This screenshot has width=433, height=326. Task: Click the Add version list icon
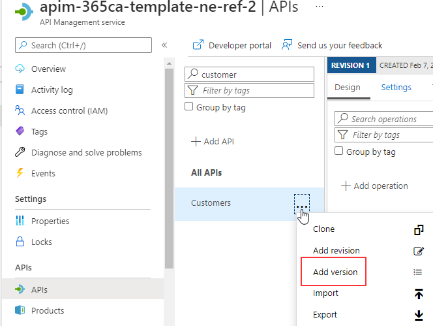(418, 272)
